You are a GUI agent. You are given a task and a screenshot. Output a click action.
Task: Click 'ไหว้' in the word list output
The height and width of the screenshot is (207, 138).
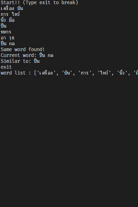(104, 73)
